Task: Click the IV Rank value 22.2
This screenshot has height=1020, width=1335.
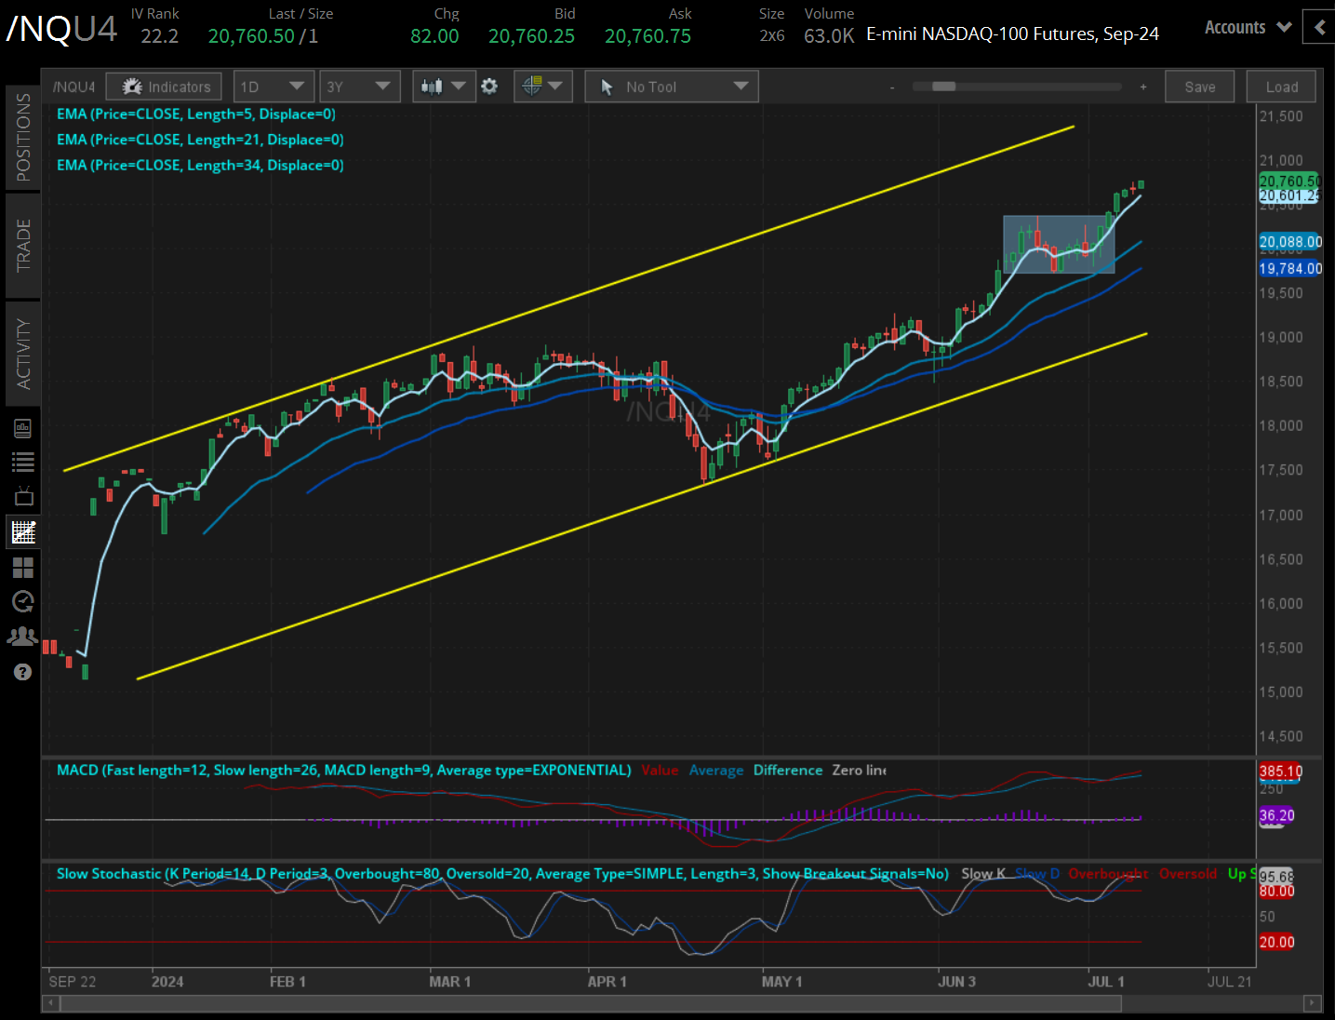Action: coord(160,36)
